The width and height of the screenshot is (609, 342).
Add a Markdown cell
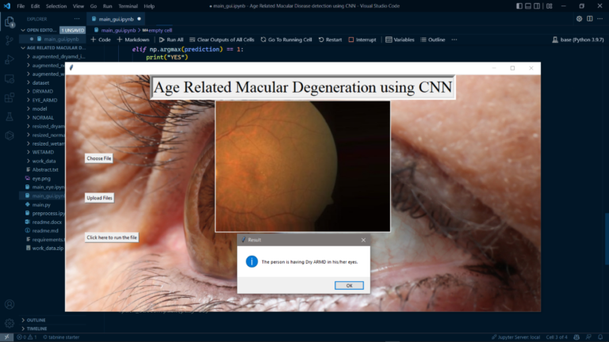click(133, 40)
